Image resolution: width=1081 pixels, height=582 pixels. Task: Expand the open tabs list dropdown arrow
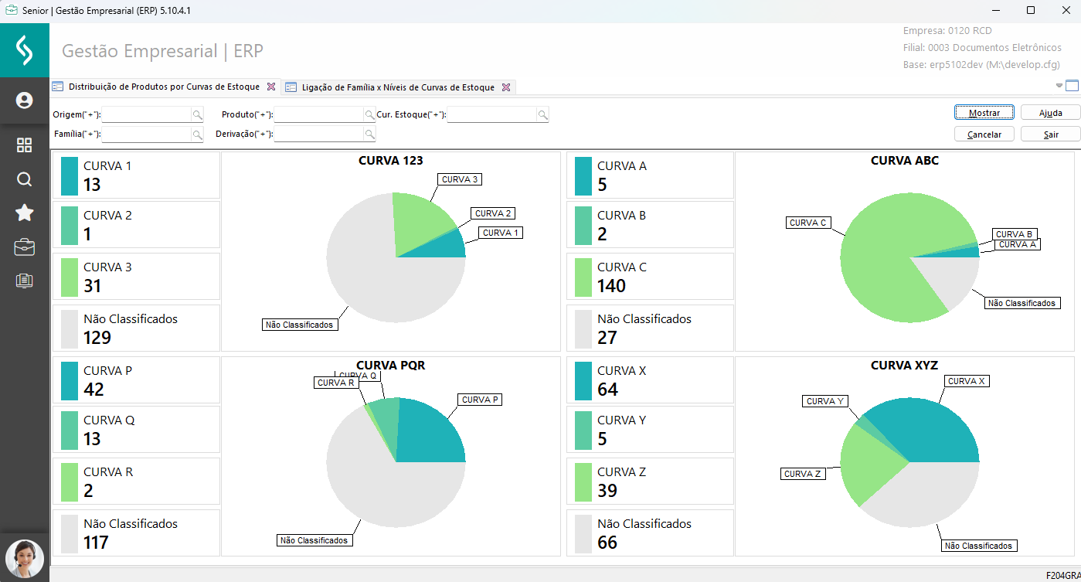tap(1059, 86)
